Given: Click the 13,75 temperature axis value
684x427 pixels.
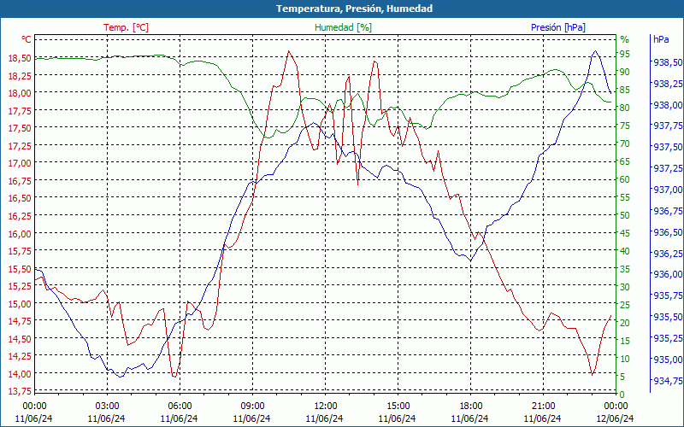Looking at the screenshot, I should 20,391.
